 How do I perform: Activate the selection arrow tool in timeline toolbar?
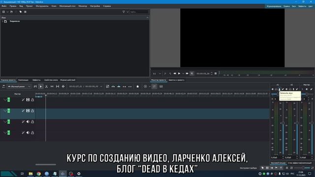click(41, 87)
